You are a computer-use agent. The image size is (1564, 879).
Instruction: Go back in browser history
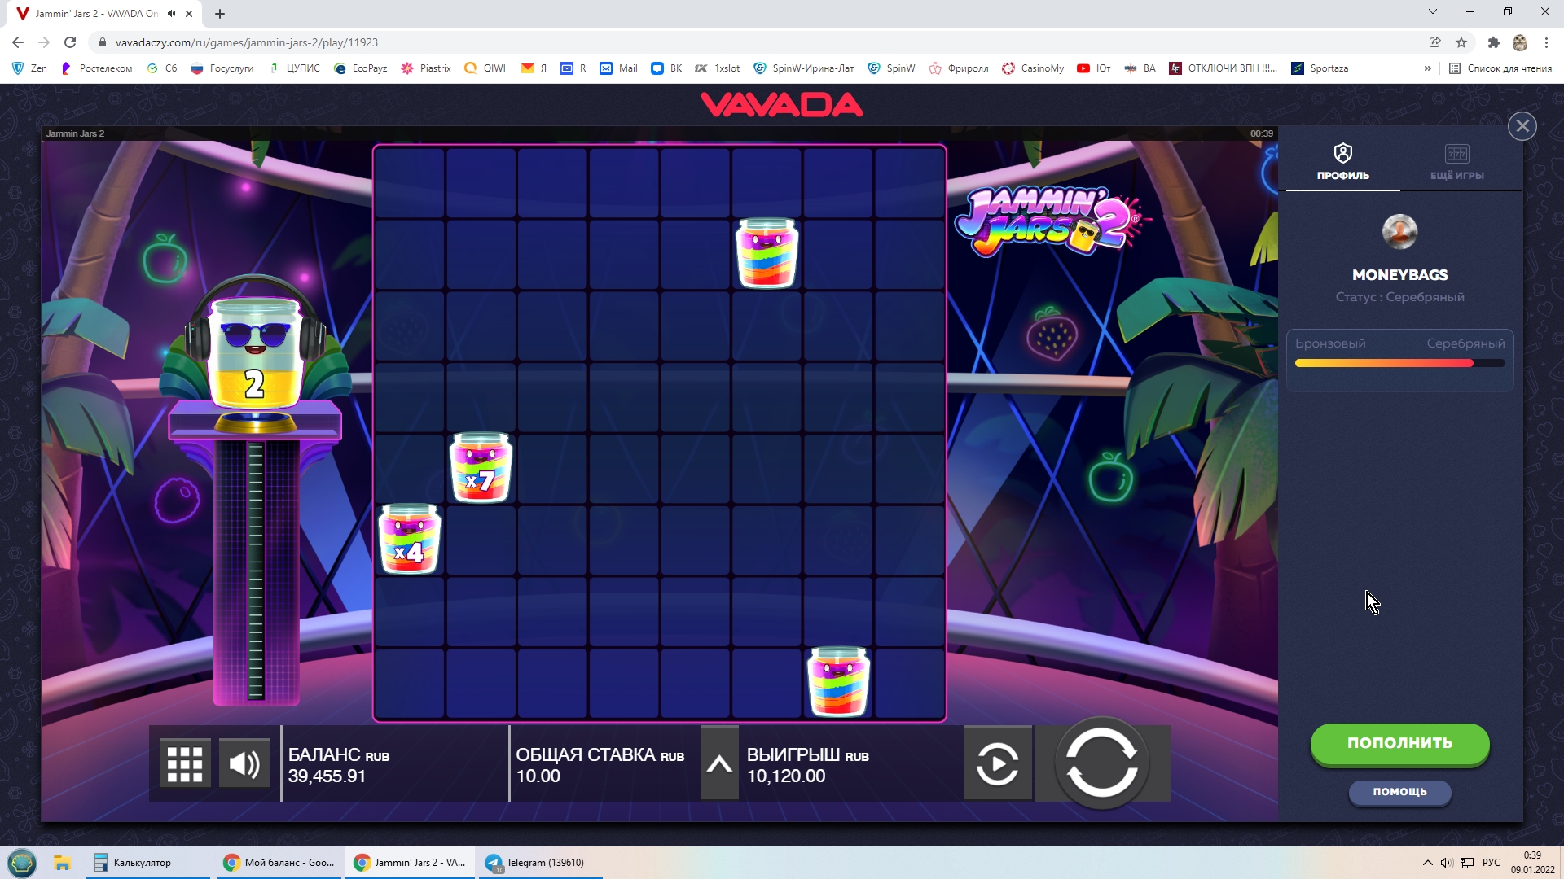click(18, 42)
